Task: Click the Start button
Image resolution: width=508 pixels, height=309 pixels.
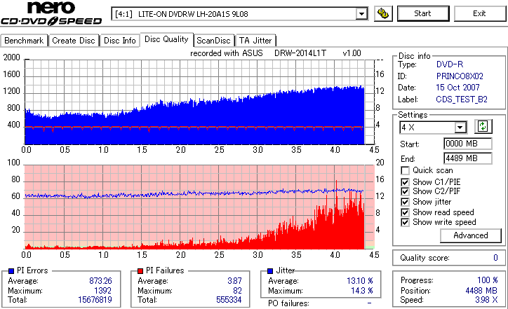Action: pyautogui.click(x=423, y=13)
